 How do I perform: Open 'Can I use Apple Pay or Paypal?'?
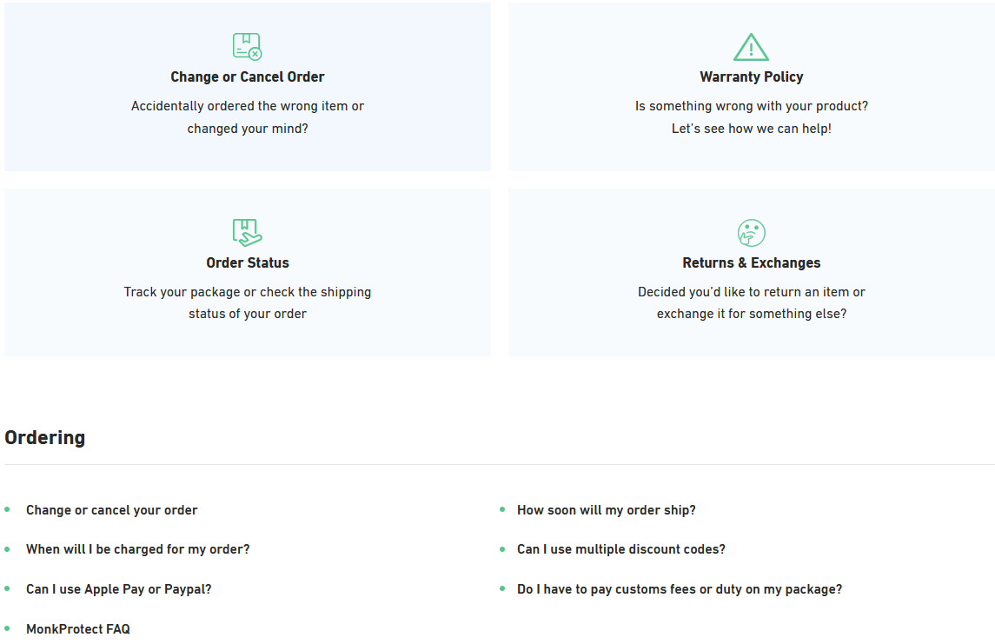pos(119,589)
